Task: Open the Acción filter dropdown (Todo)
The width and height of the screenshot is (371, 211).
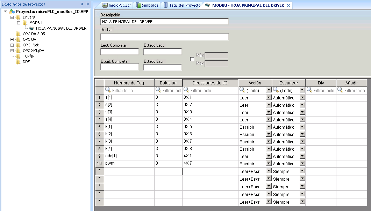Action: (269, 90)
